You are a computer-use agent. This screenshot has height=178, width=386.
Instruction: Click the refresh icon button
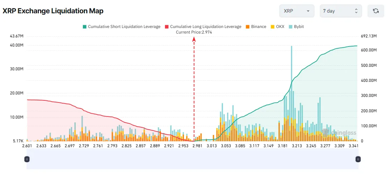click(x=376, y=11)
